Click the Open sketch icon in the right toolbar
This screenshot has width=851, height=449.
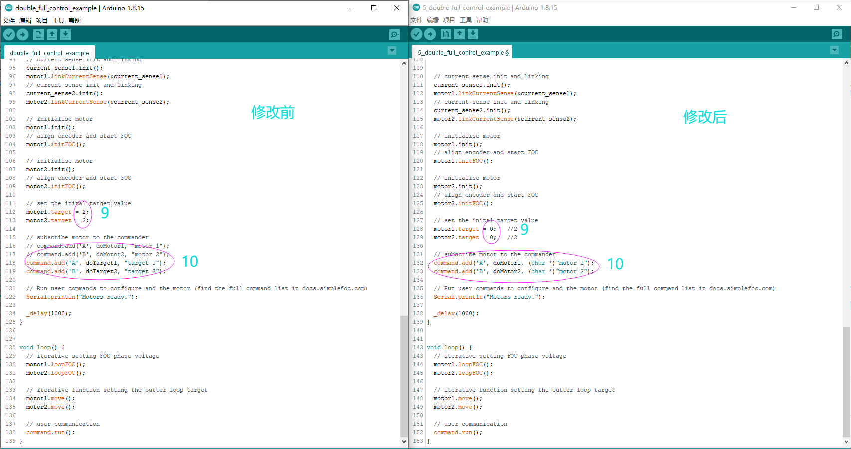[x=459, y=34]
